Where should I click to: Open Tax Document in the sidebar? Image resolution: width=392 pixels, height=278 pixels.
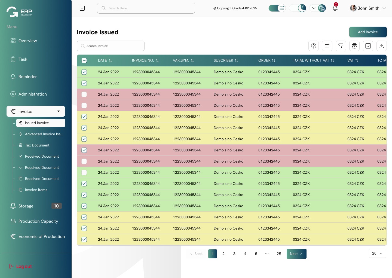pyautogui.click(x=37, y=145)
